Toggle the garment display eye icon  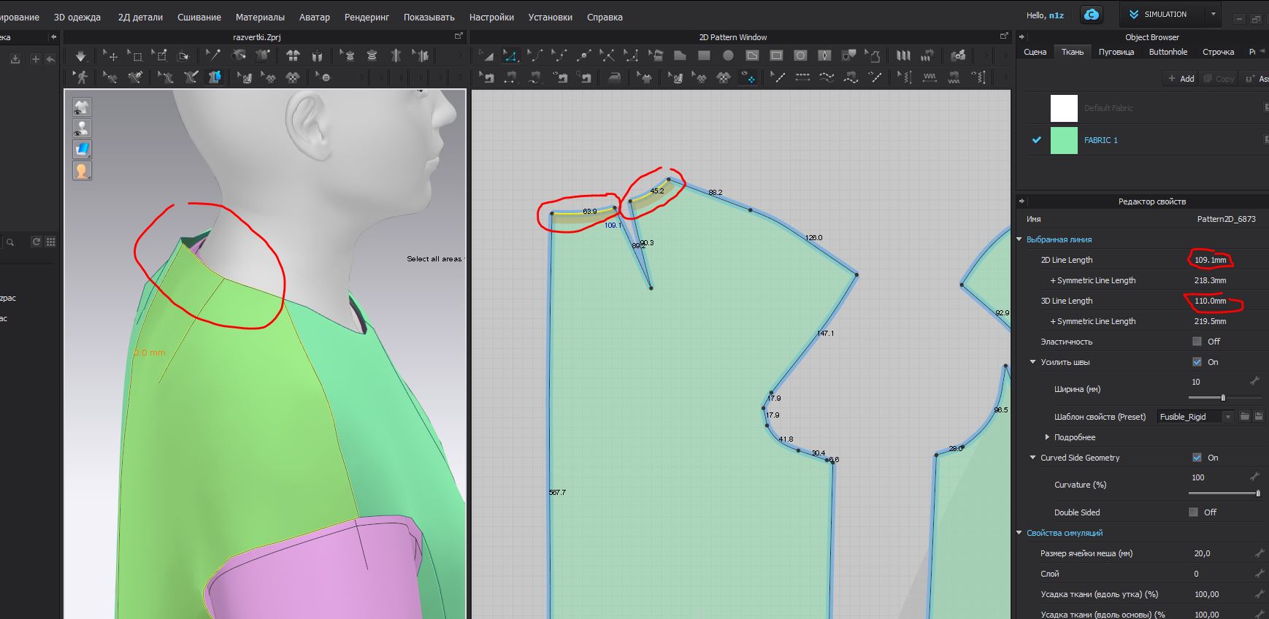[82, 107]
